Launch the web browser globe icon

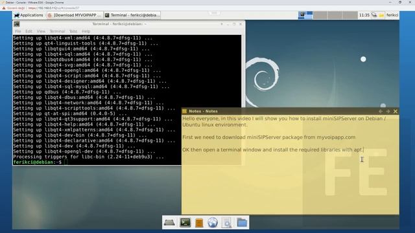(213, 223)
